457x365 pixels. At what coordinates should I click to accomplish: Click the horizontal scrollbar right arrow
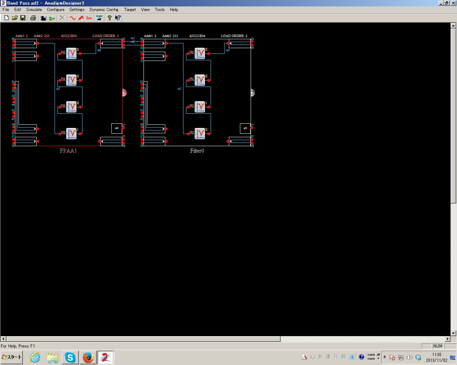448,339
